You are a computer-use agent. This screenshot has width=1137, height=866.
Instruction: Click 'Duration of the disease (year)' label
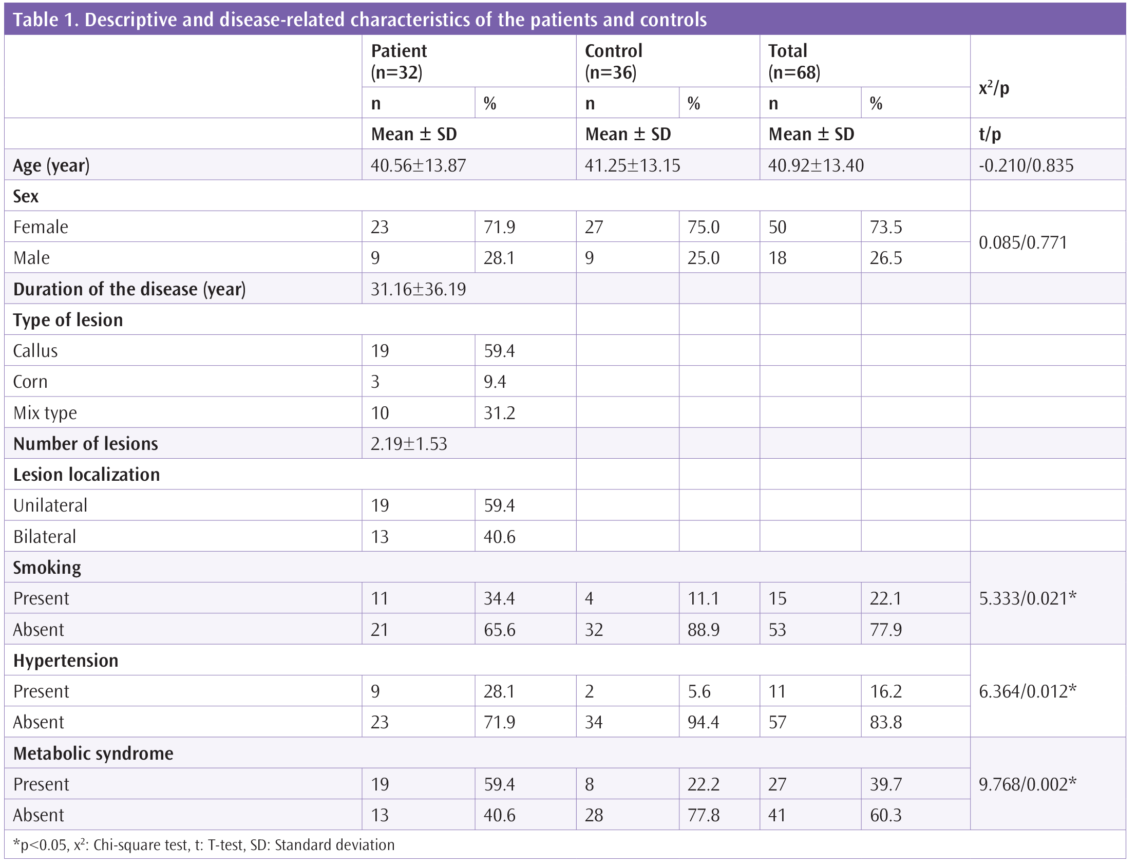pos(129,289)
